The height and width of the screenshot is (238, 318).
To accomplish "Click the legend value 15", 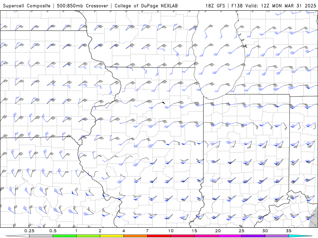I will click(194, 231).
